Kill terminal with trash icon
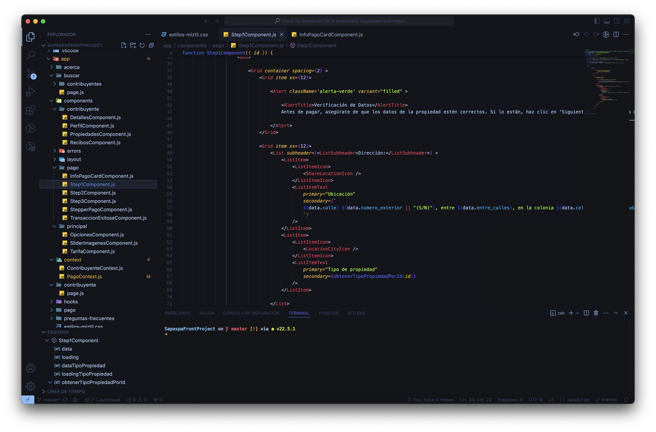 pyautogui.click(x=596, y=313)
